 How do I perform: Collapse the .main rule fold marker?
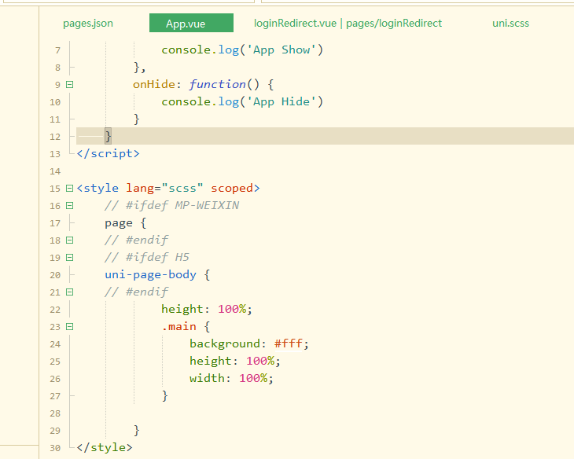click(x=70, y=327)
